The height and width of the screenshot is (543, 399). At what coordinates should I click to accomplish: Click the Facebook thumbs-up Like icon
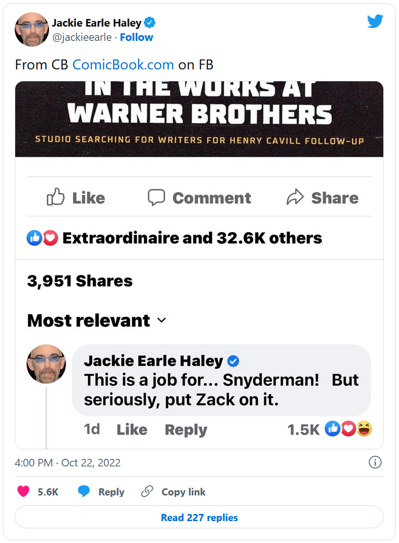pyautogui.click(x=56, y=197)
